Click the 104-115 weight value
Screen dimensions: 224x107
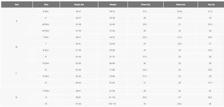coord(112,104)
